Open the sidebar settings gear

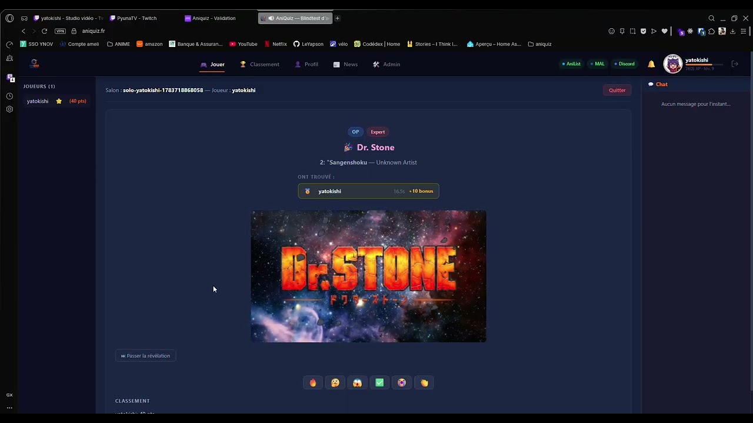pyautogui.click(x=9, y=109)
